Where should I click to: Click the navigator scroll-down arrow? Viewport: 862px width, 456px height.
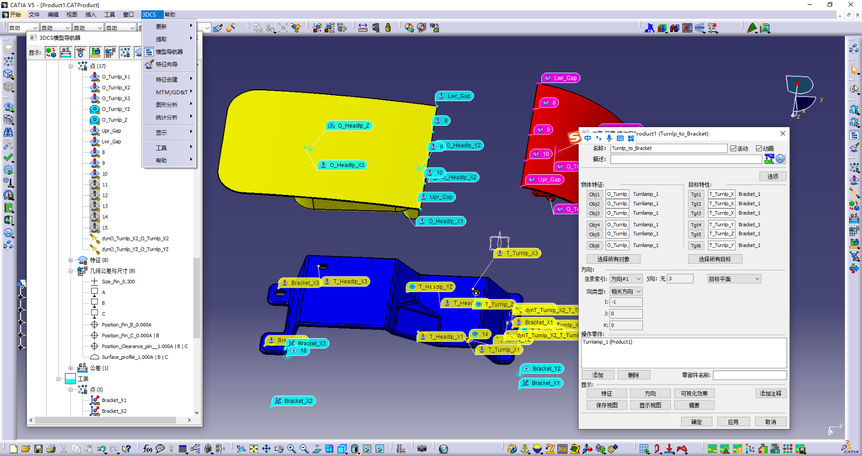(197, 413)
